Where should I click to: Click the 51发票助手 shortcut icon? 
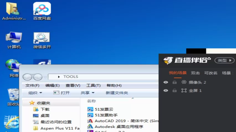[x=90, y=115]
